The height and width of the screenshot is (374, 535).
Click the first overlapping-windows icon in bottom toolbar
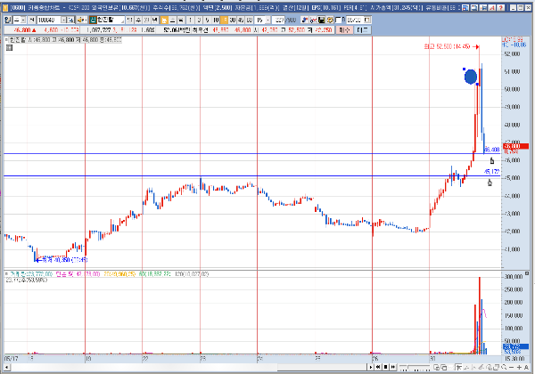[437, 367]
